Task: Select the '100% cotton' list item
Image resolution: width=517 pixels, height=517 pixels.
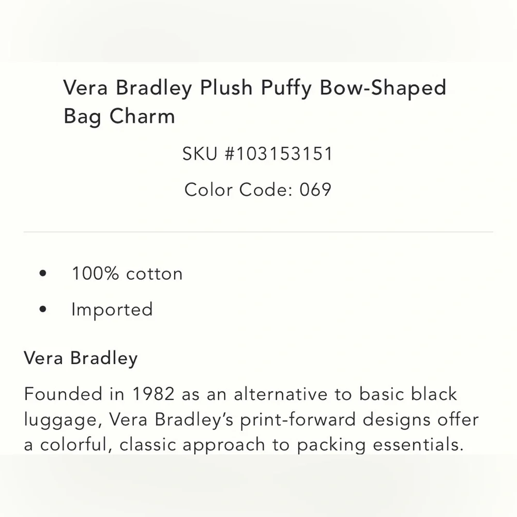Action: (127, 273)
